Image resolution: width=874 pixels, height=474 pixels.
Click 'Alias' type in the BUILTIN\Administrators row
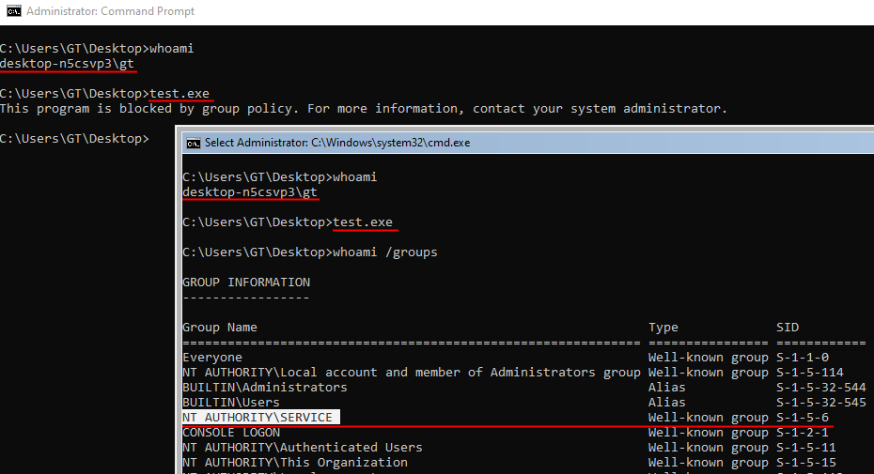click(666, 388)
